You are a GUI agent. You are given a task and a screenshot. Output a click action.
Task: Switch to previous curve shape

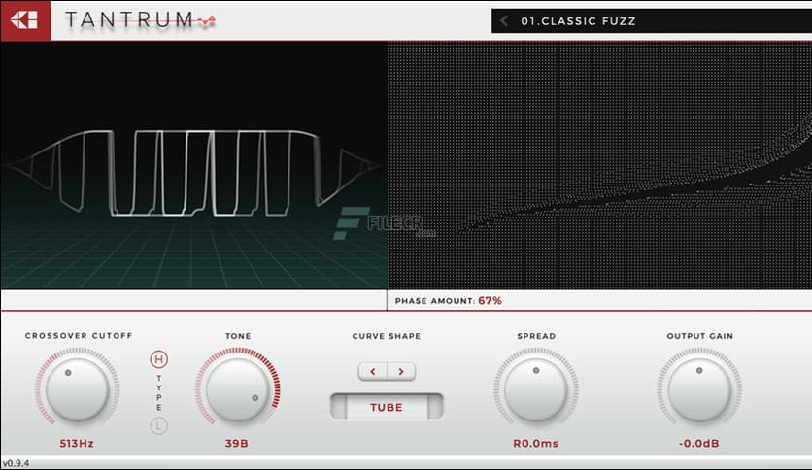pyautogui.click(x=372, y=371)
